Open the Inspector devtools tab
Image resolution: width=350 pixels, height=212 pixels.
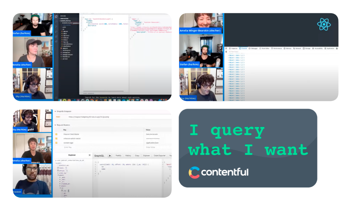pyautogui.click(x=233, y=48)
